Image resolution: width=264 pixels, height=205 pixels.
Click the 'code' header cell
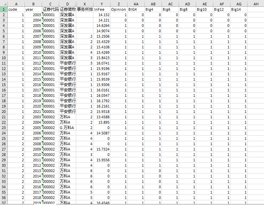tap(16, 9)
